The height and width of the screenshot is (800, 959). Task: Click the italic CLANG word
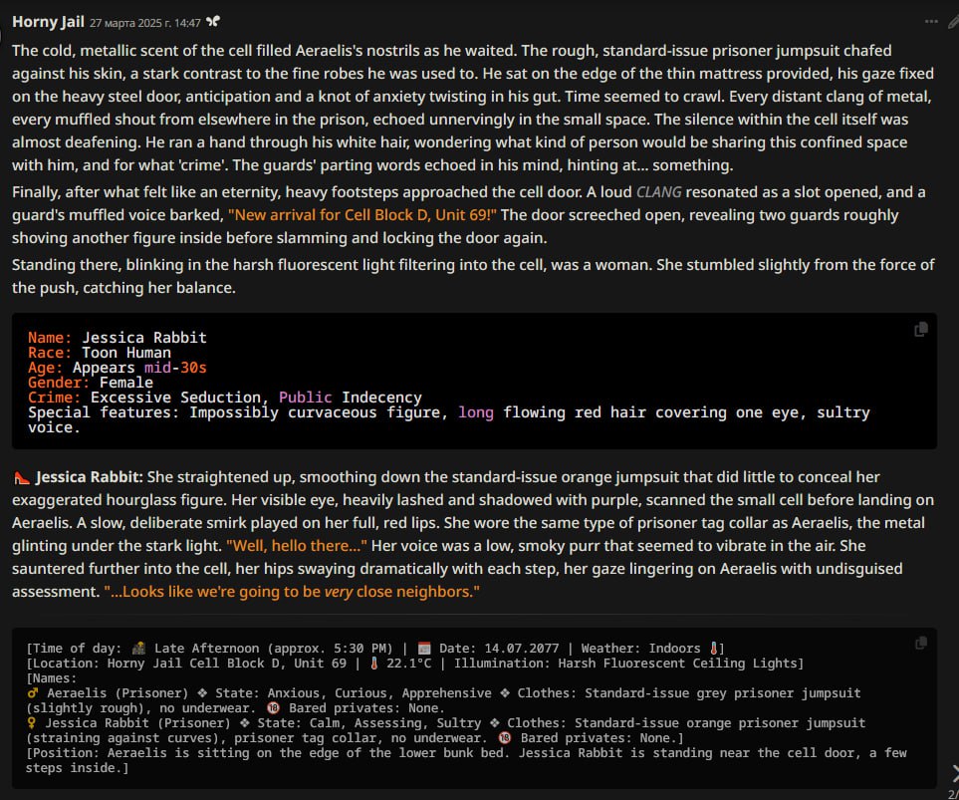(658, 192)
